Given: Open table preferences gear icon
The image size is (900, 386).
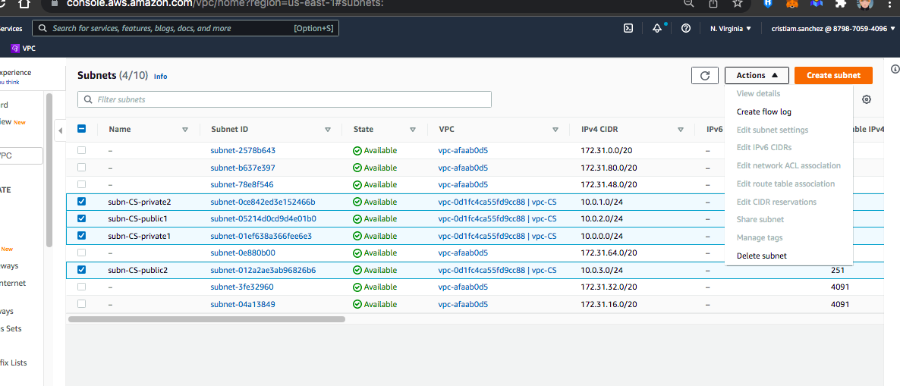Looking at the screenshot, I should 867,99.
